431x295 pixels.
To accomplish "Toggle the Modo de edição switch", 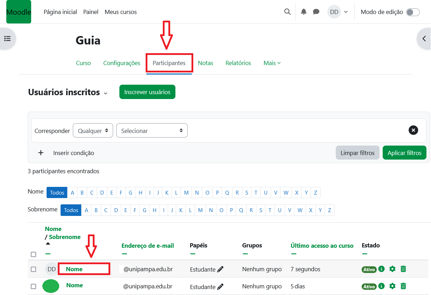I will 412,12.
